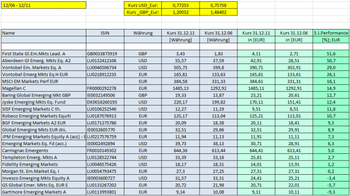
Task: Select 'Jyske Emerging Mkts Eq. Fund' cell
Action: 44,102
